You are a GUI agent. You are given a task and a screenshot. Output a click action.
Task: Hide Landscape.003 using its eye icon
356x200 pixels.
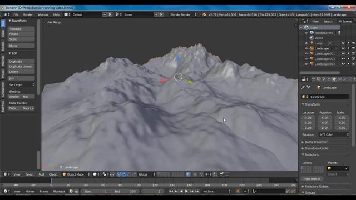343,59
